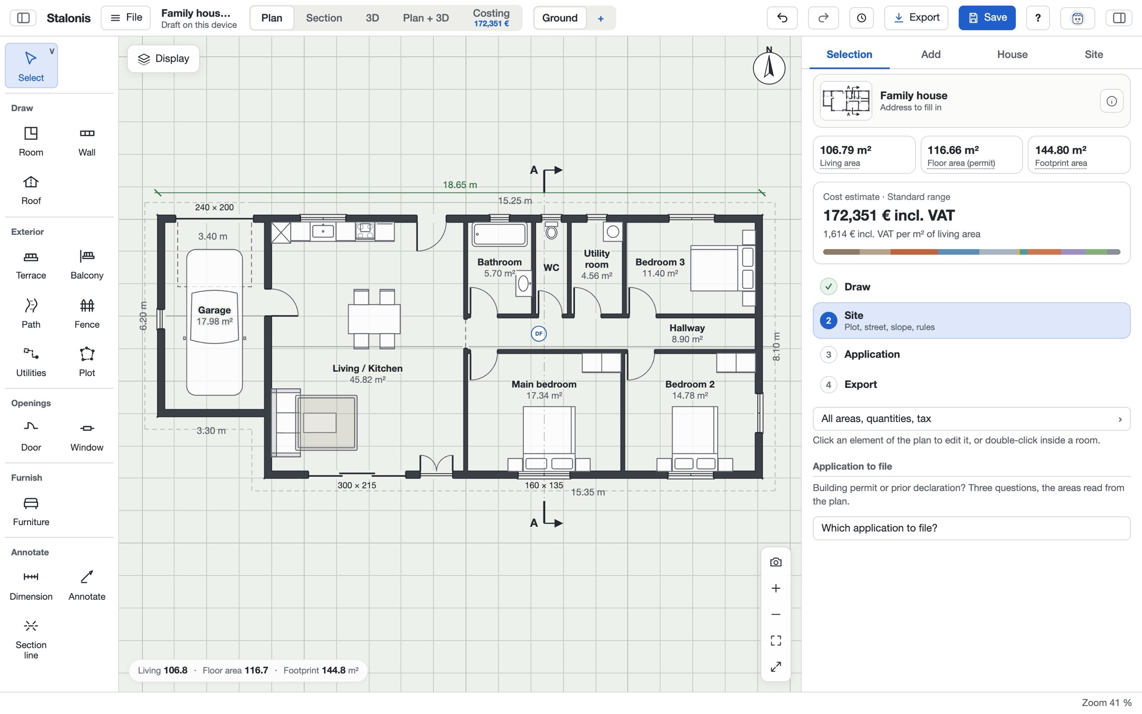Viewport: 1142px width, 714px height.
Task: Fit the plan to view
Action: click(776, 640)
